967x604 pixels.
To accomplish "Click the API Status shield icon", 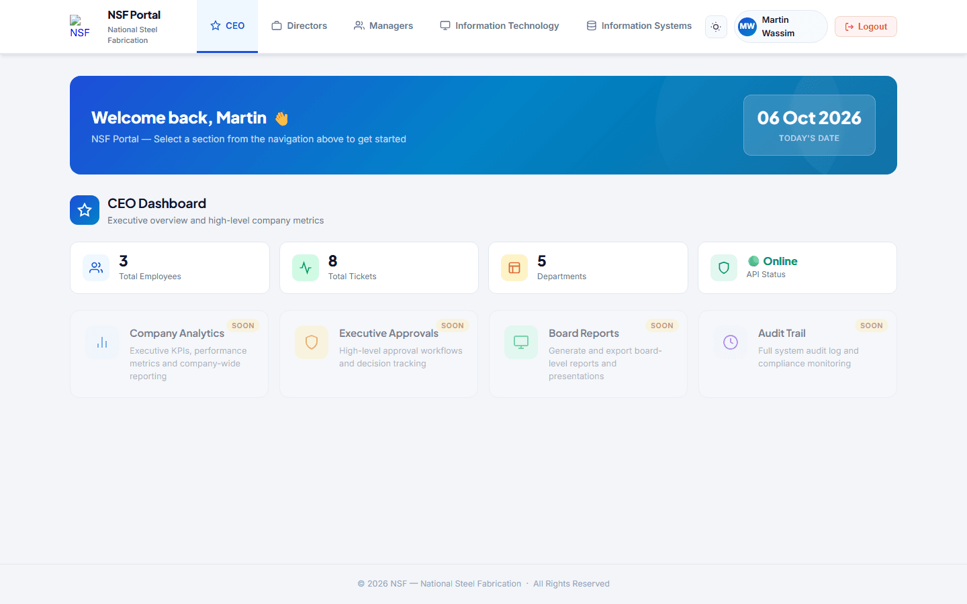I will coord(724,268).
